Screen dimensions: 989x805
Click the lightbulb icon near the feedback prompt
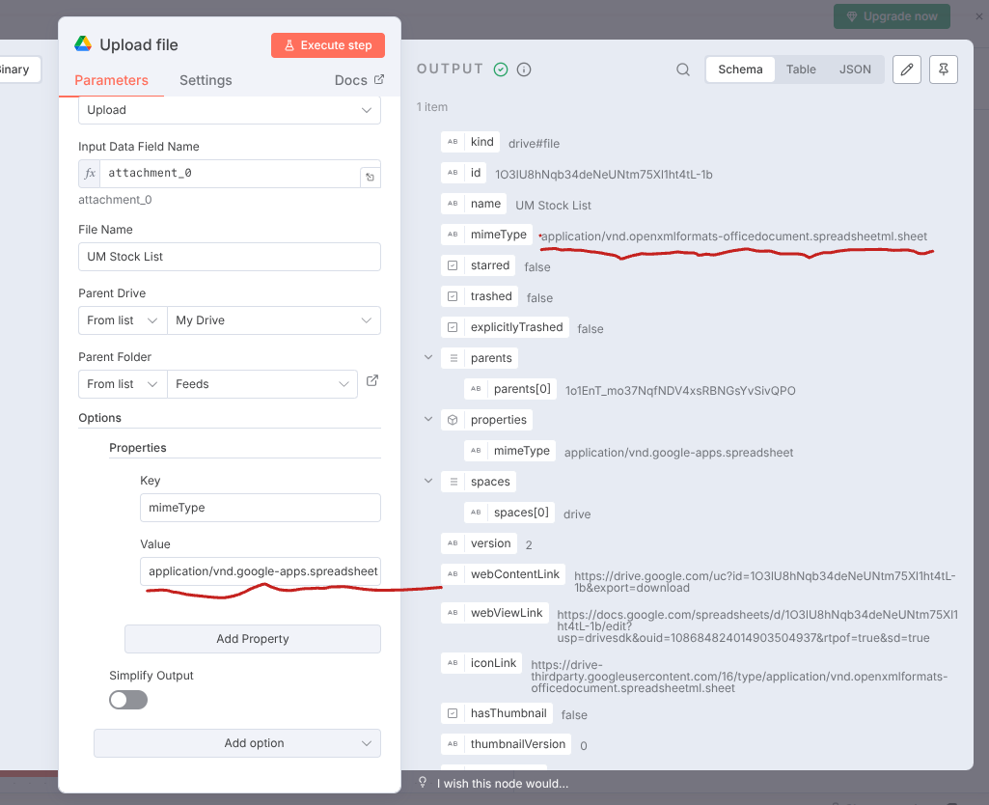click(x=422, y=783)
